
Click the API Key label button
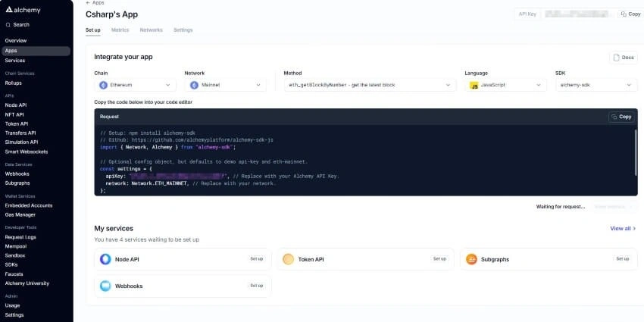[x=527, y=14]
